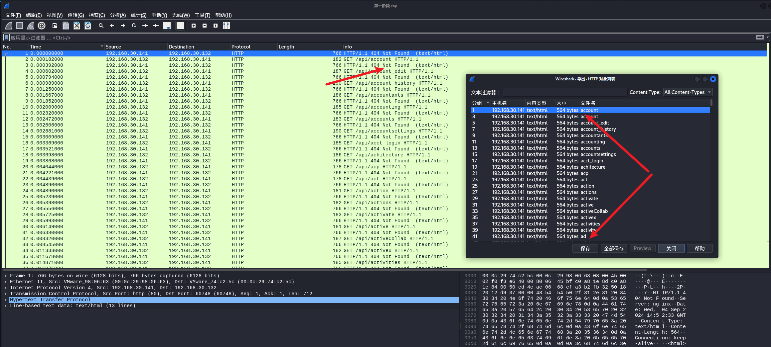
Task: Toggle auto-scroll during live capture
Action: tap(167, 26)
